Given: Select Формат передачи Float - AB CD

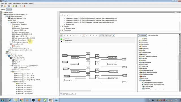Looking at the screenshot, I should coord(24,76).
